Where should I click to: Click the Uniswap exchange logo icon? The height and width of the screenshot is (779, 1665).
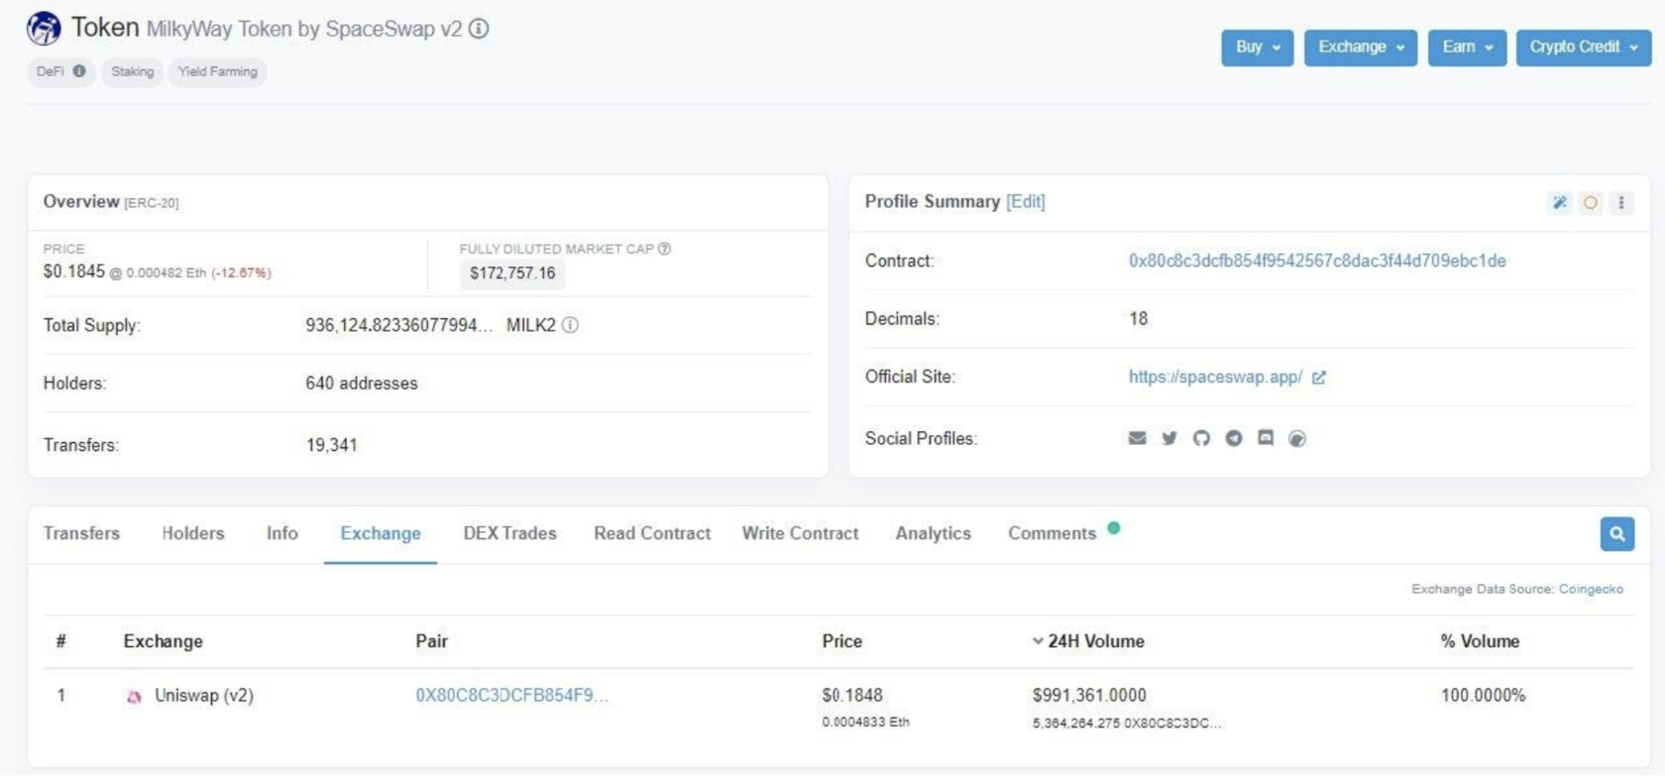pos(134,697)
